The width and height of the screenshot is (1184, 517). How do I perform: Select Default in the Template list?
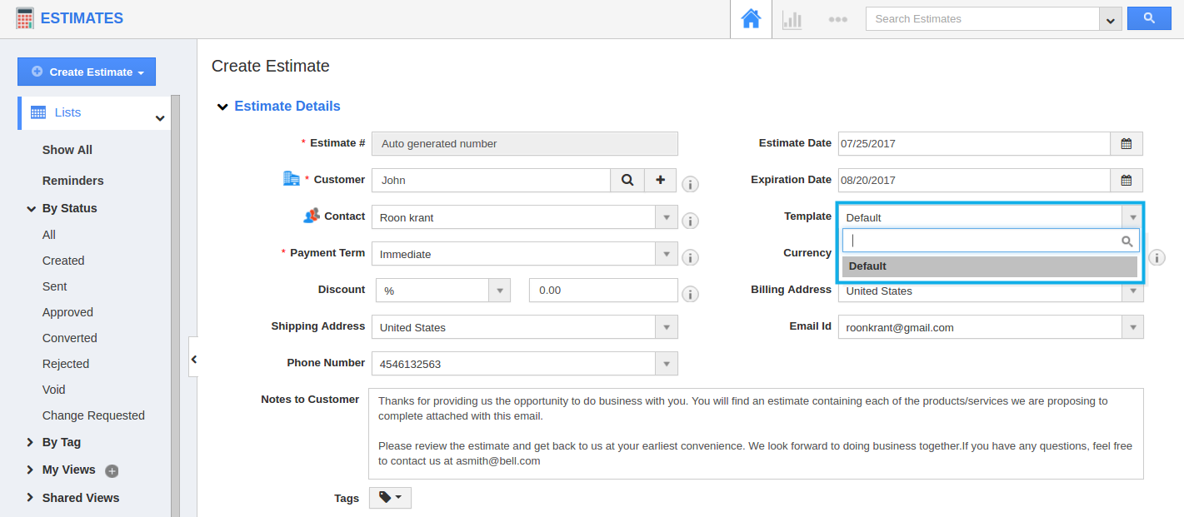click(x=989, y=266)
